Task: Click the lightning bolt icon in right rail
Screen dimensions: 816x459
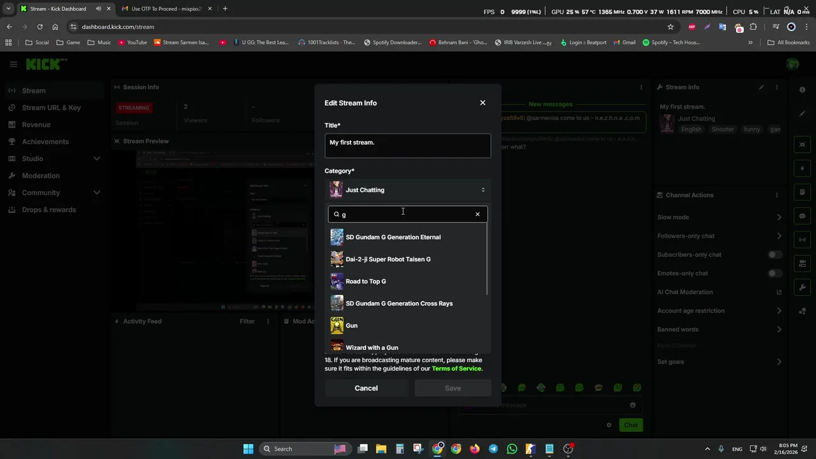Action: [802, 169]
